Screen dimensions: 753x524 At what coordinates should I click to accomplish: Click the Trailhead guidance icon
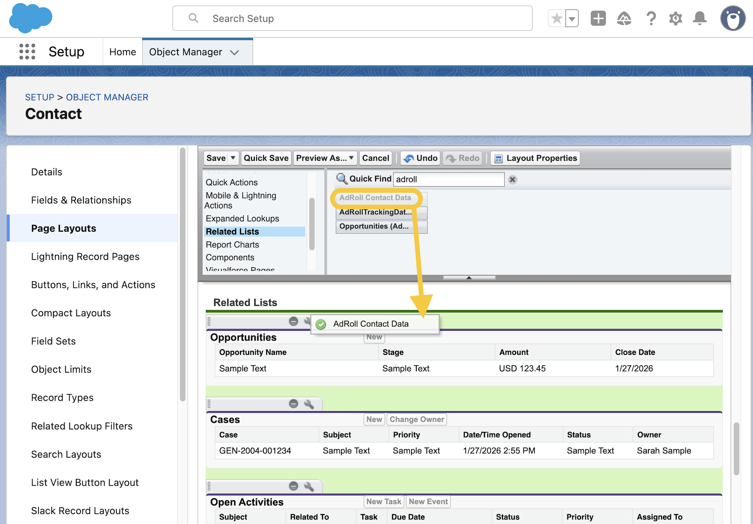(624, 18)
